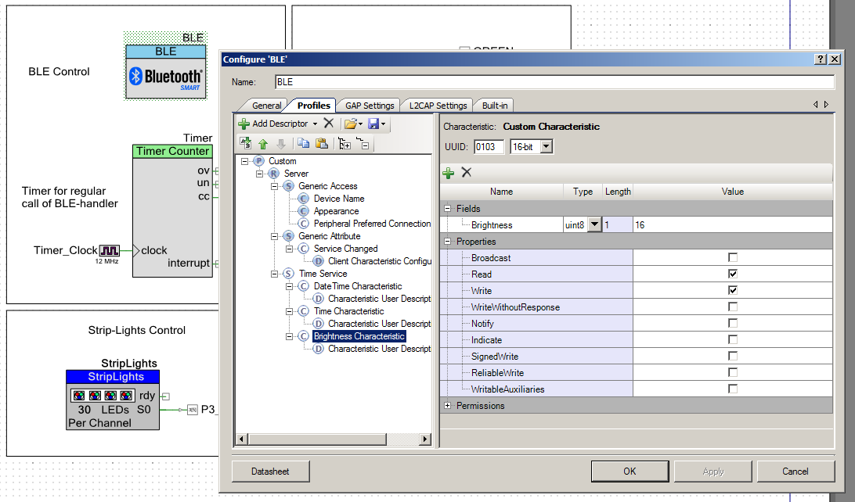Viewport: 855px width, 502px height.
Task: Switch to the General tab
Action: pos(266,106)
